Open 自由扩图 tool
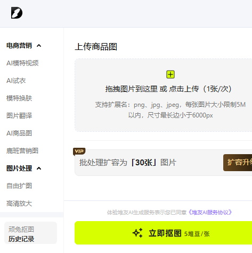The image size is (252, 253). 19,186
